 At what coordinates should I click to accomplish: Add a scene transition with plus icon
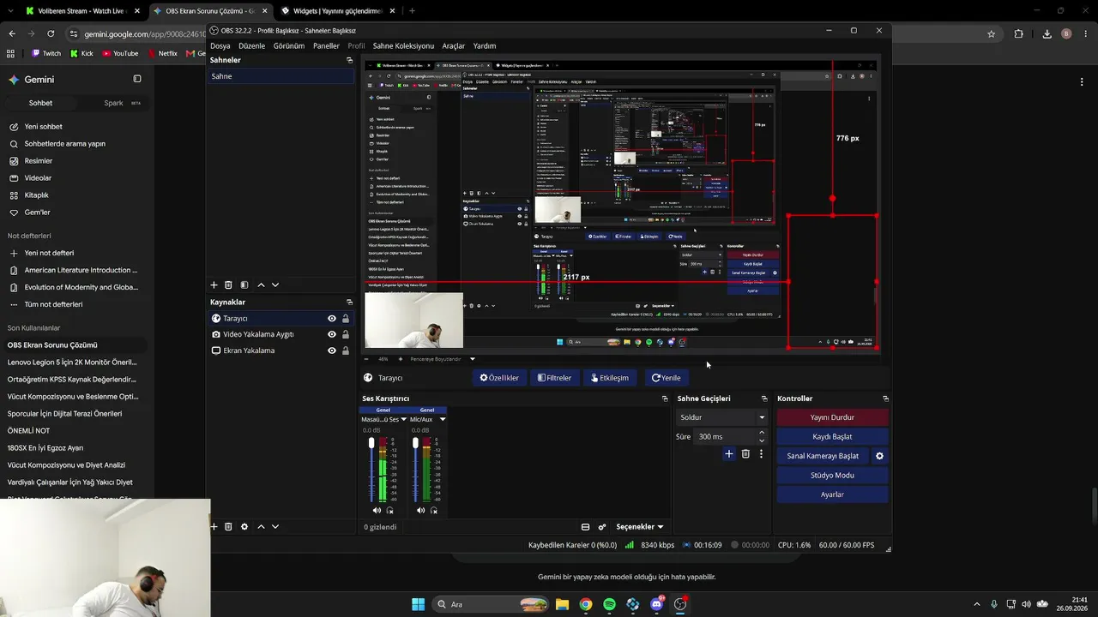(x=729, y=453)
